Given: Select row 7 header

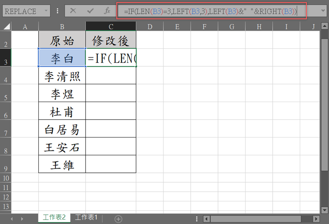Looking at the screenshot, I should (6, 129).
